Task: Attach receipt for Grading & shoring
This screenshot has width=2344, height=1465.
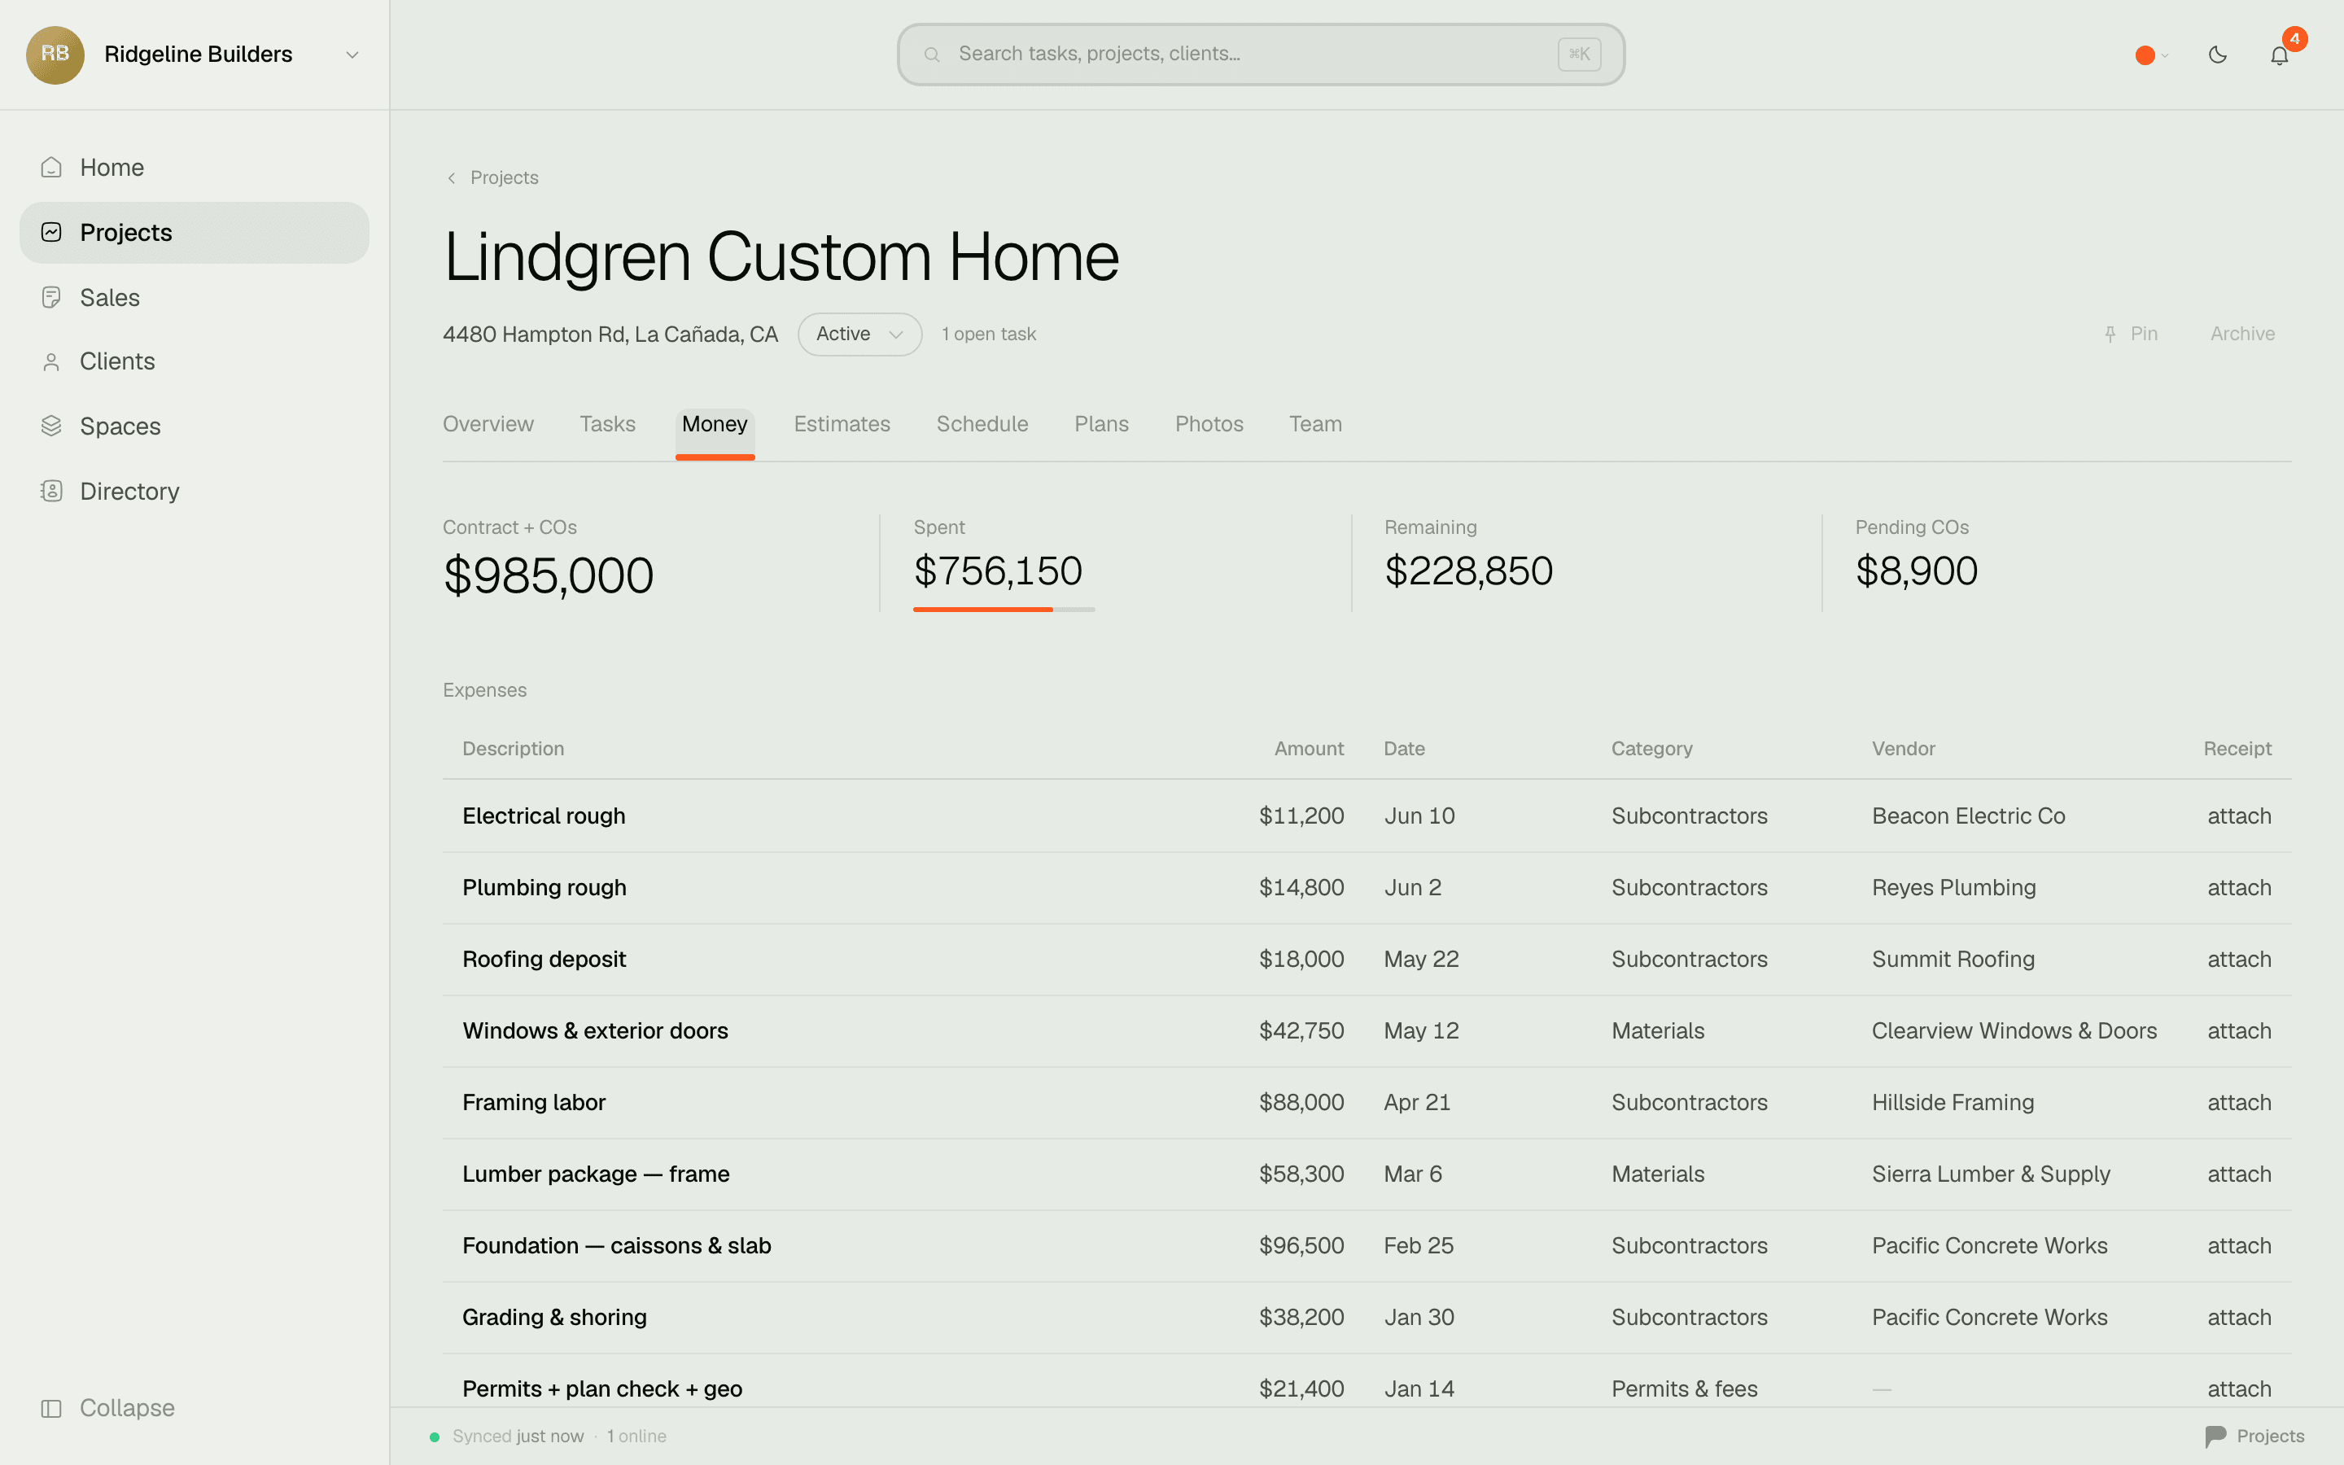Action: tap(2238, 1318)
